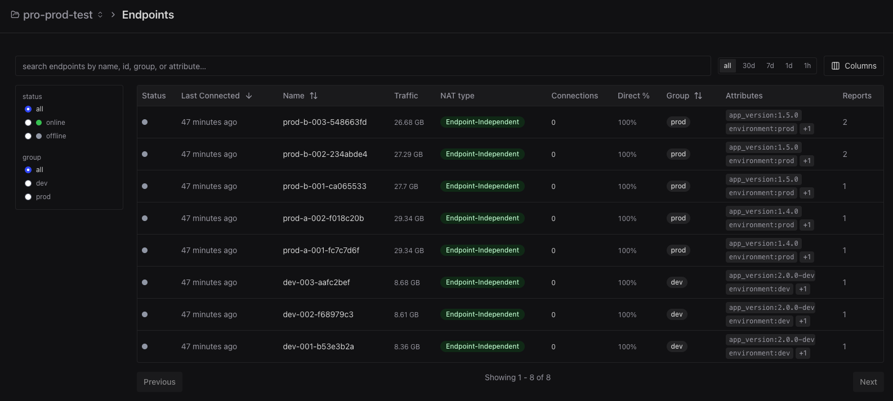The width and height of the screenshot is (893, 401).
Task: Select the status 'all' radio button
Action: (28, 109)
